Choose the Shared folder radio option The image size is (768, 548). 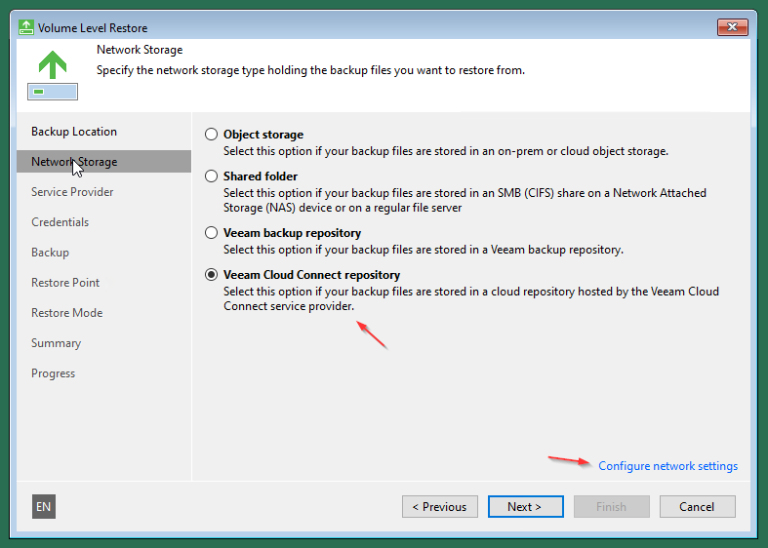pos(211,176)
